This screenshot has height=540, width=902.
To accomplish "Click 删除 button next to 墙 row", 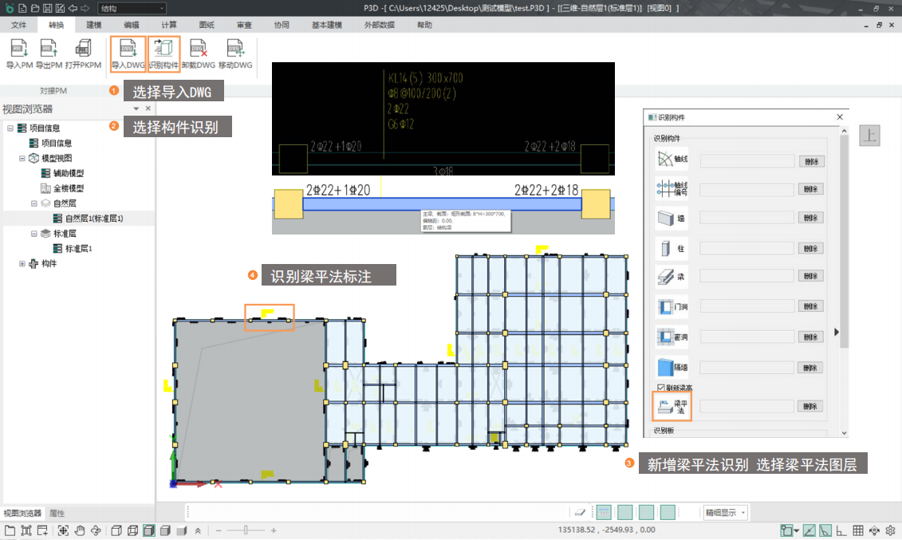I will coord(811,219).
